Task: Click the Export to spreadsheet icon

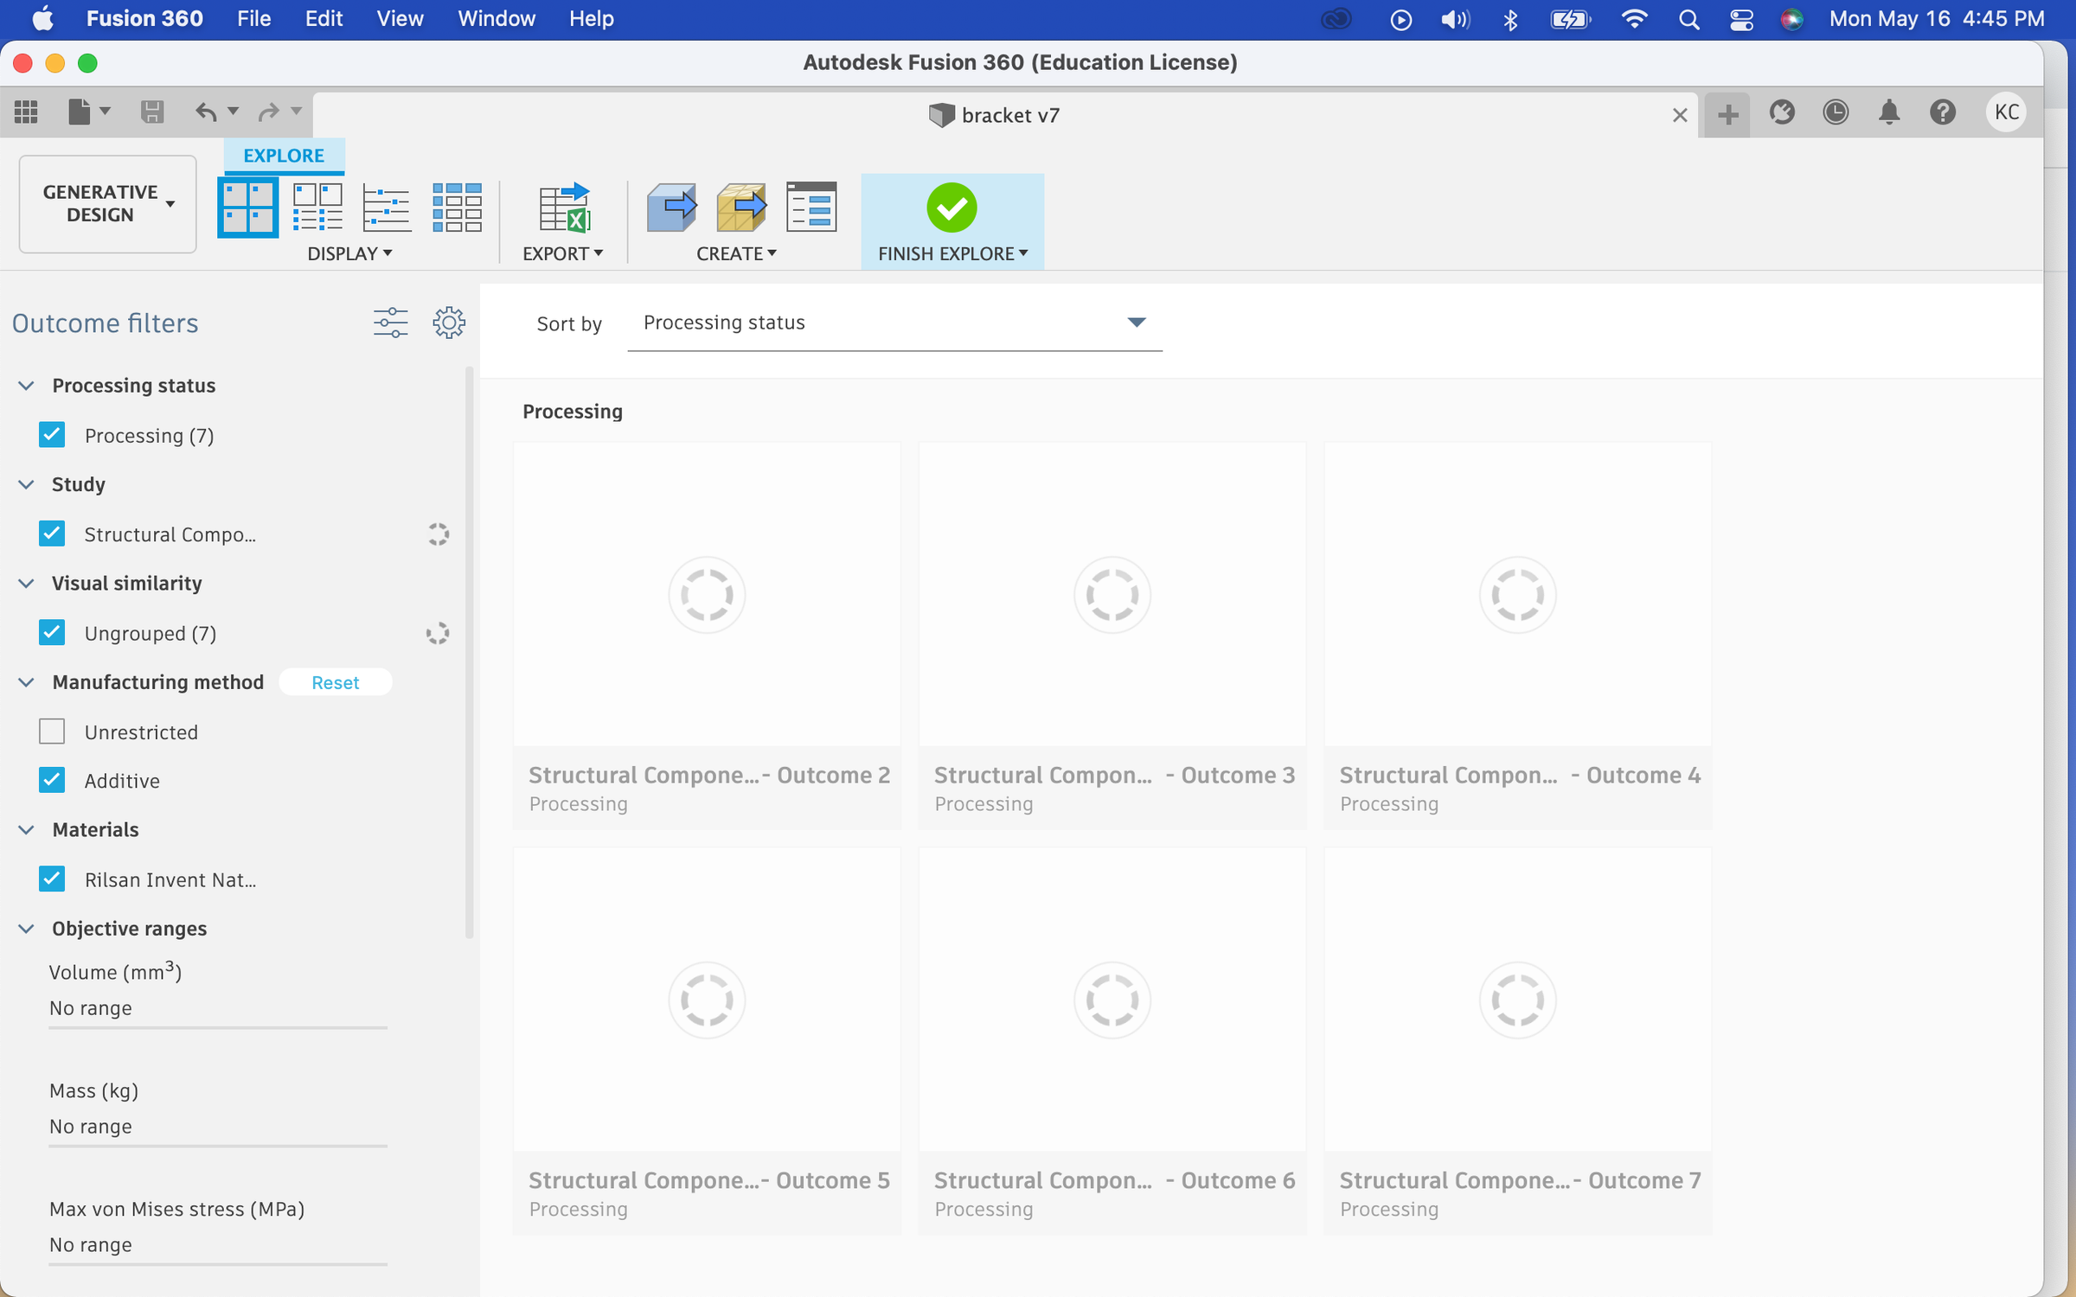Action: 563,208
